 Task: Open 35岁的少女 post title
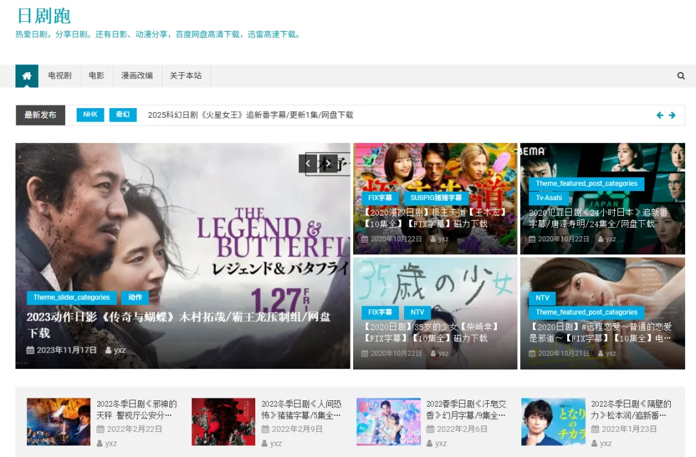click(431, 332)
